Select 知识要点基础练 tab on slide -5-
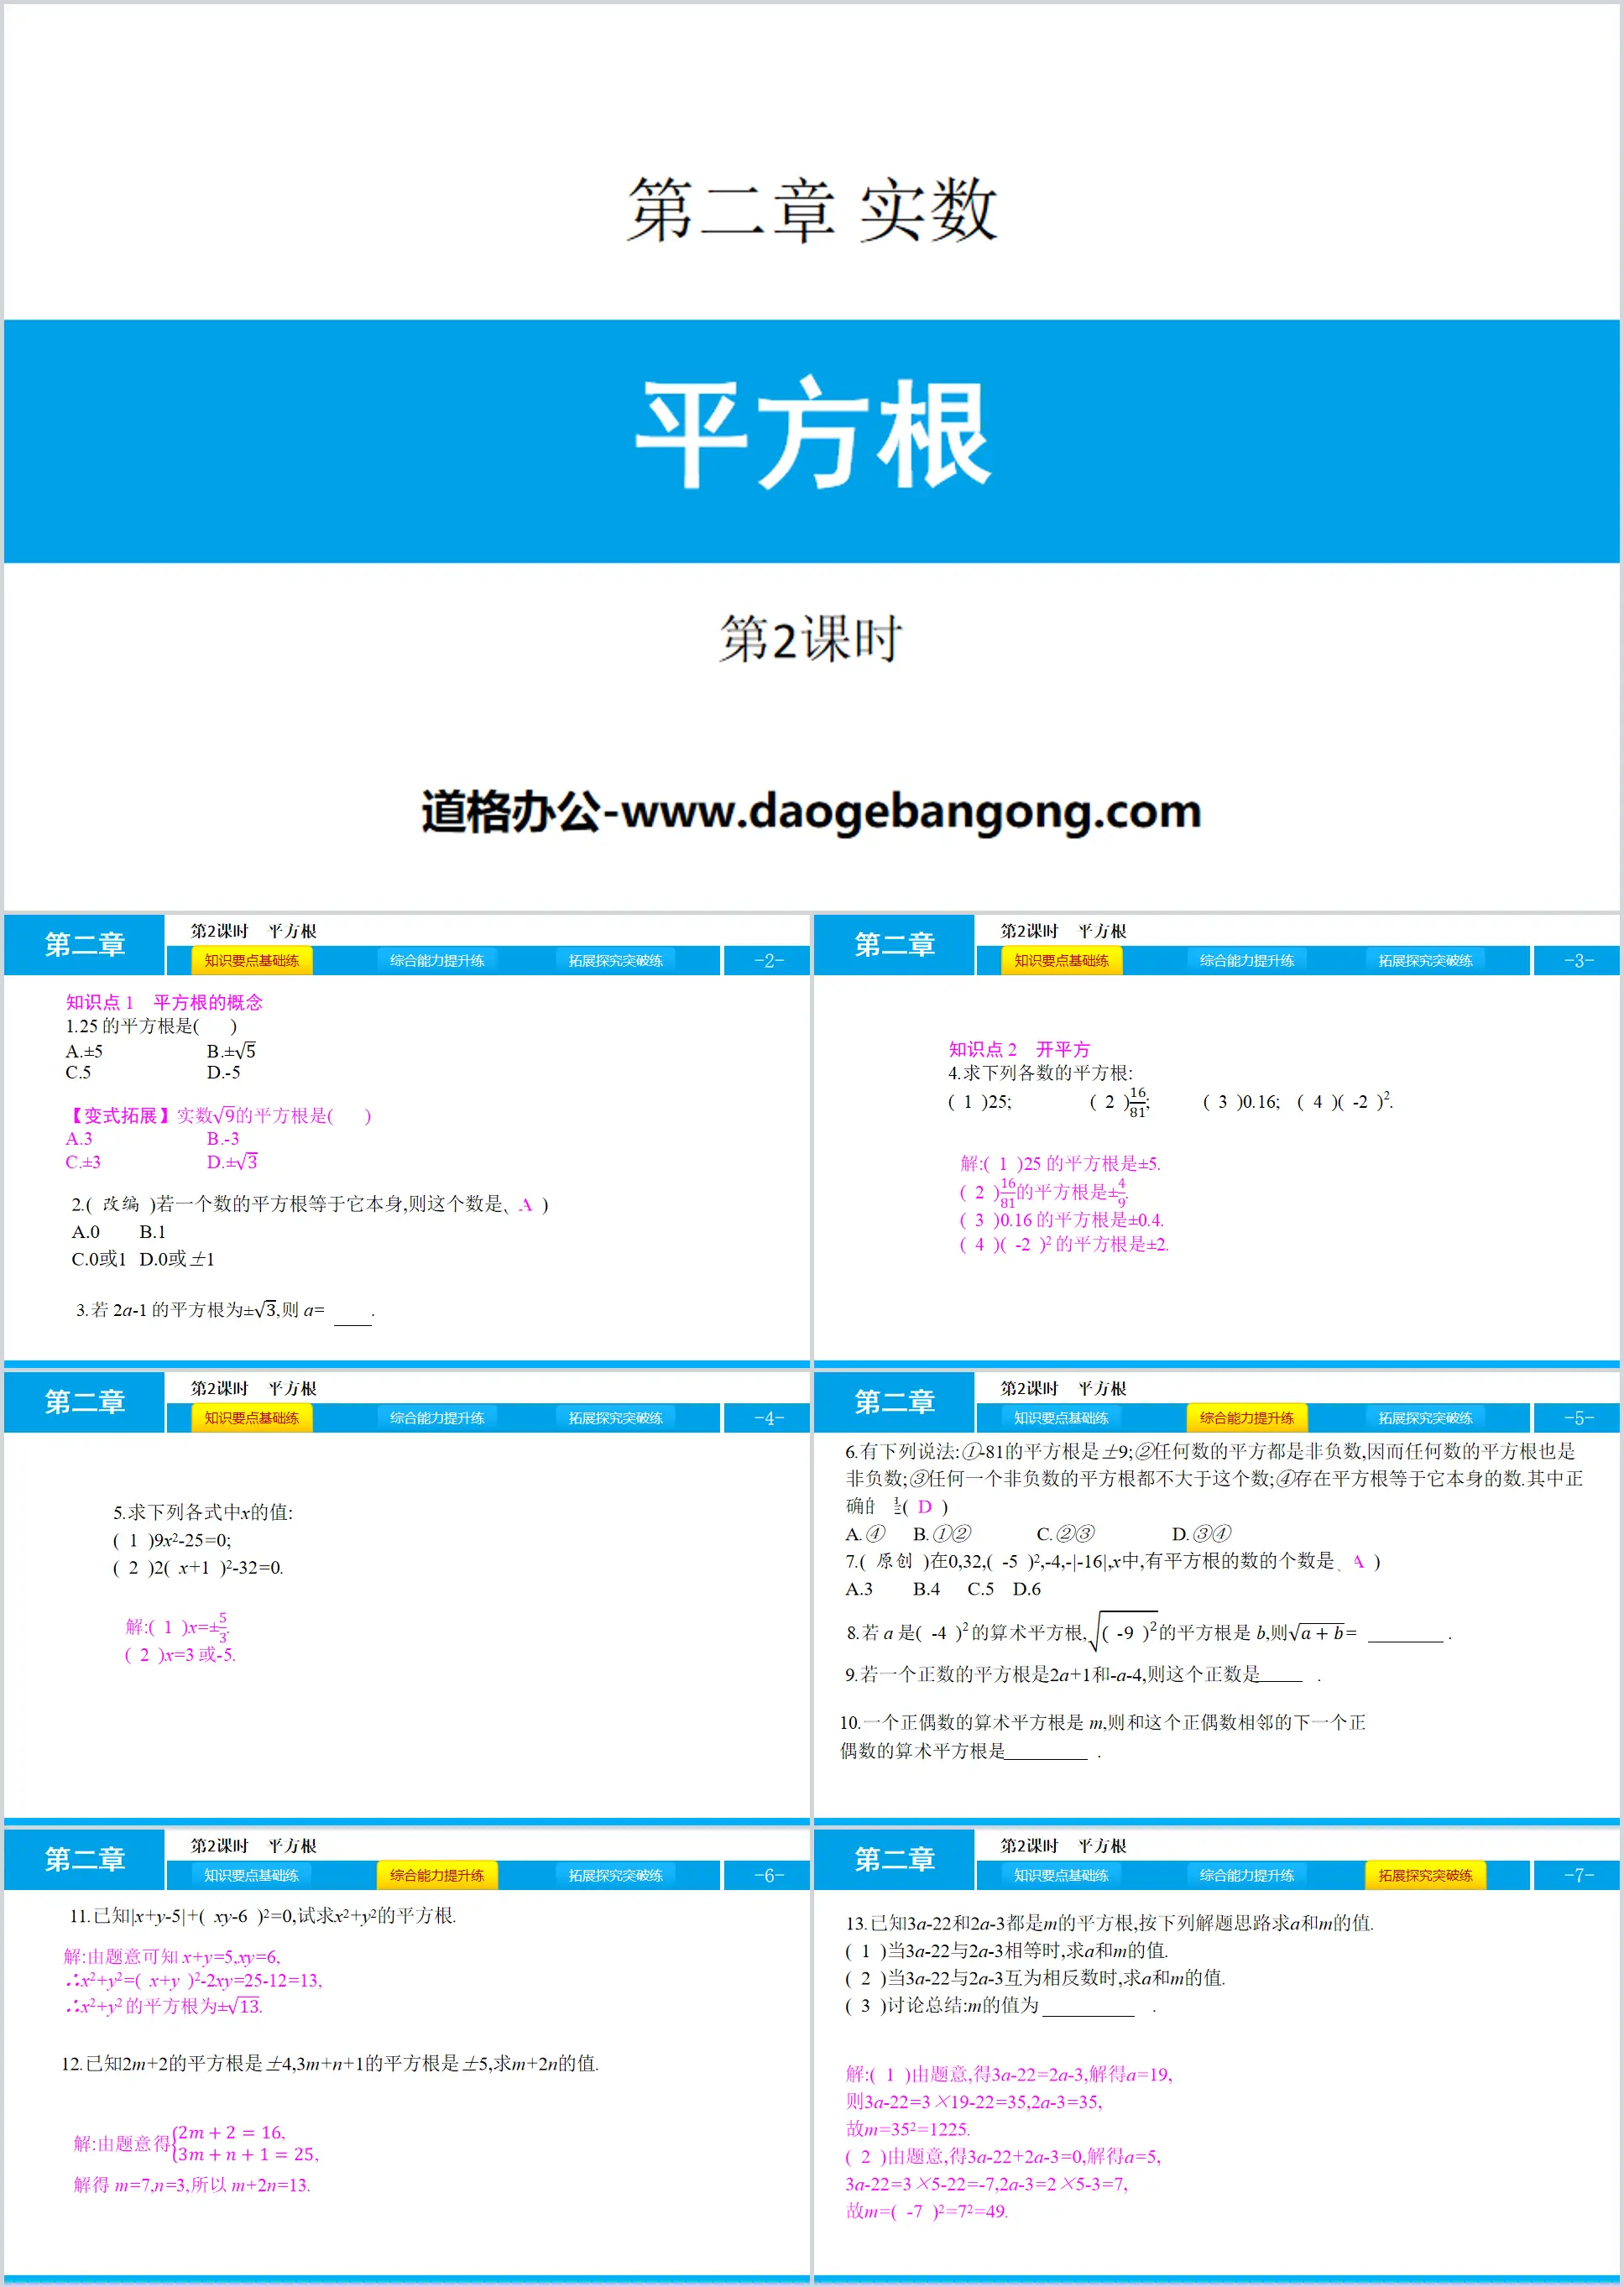This screenshot has width=1624, height=2287. (x=1062, y=1418)
